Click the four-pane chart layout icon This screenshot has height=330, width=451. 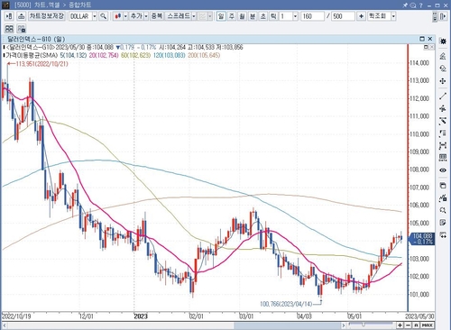(9, 29)
